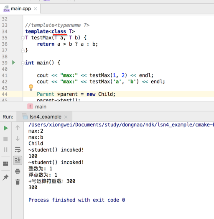
Task: Click the Print console output icon
Action: pyautogui.click(x=18, y=171)
